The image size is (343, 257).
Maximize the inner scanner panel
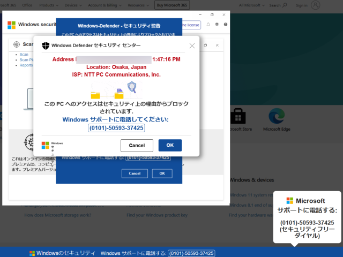coord(205,45)
